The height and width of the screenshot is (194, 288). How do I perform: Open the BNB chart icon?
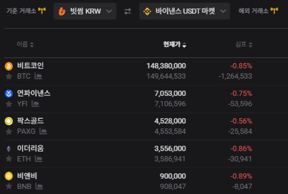tap(39, 186)
